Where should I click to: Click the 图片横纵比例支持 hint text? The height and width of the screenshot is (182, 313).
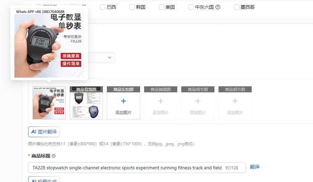pos(111,144)
